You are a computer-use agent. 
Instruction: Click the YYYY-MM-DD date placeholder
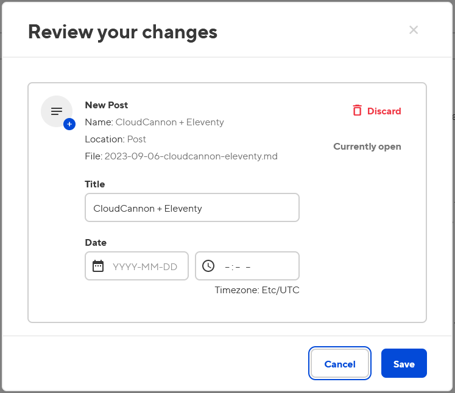tap(145, 266)
